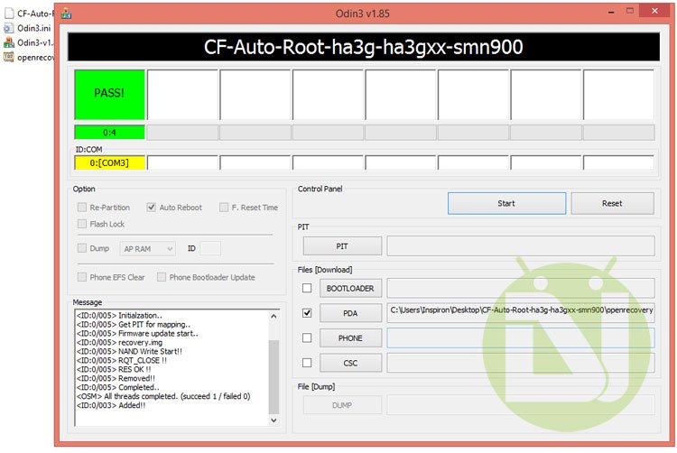Click the 'NAND Write Start!!' log line
Image resolution: width=677 pixels, height=453 pixels.
click(129, 351)
